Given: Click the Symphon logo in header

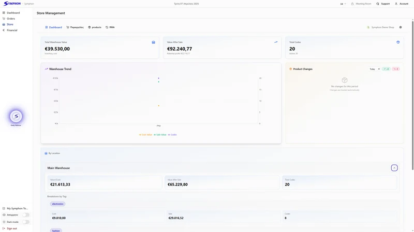Looking at the screenshot, I should 12,4.
